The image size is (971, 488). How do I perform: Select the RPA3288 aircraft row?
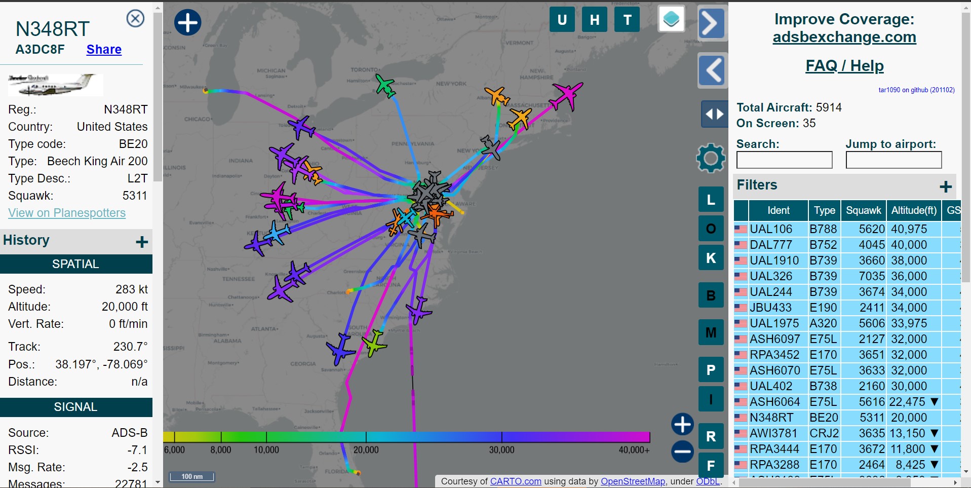[847, 465]
